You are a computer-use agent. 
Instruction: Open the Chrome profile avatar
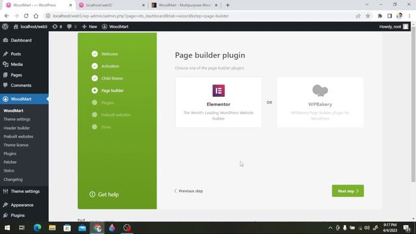(399, 16)
